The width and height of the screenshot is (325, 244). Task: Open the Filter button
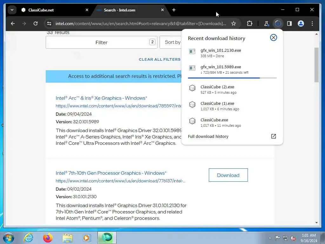coord(101,42)
